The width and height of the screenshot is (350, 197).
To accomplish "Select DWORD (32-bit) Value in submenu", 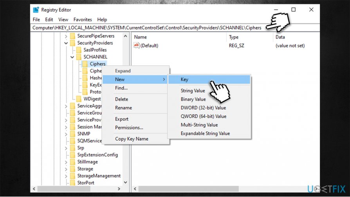I will 209,108.
